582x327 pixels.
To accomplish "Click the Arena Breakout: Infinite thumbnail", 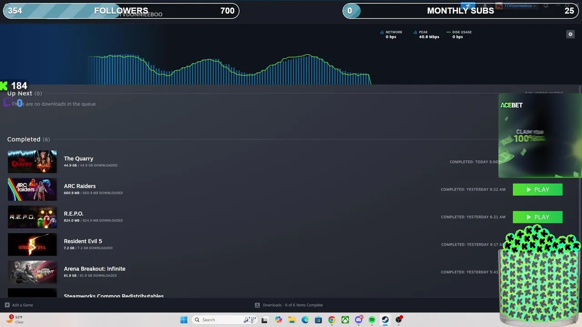I will pyautogui.click(x=32, y=272).
